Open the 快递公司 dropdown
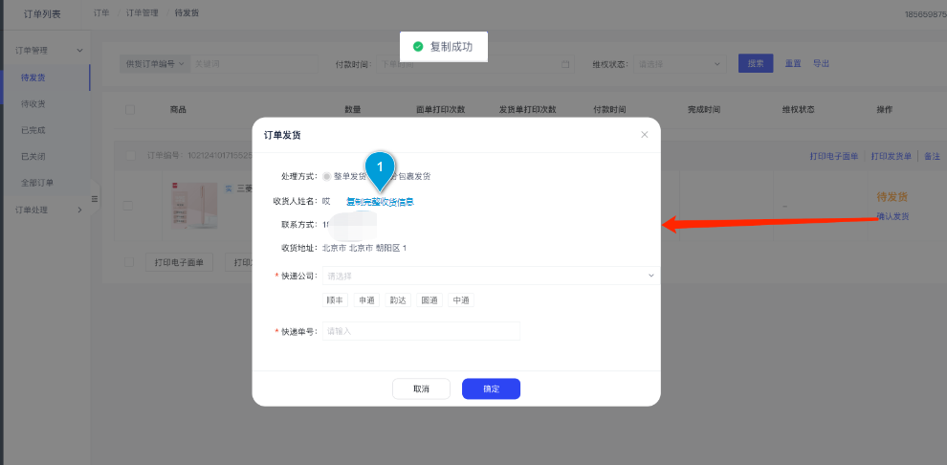 [490, 276]
